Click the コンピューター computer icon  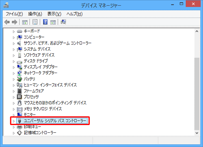coord(19,37)
